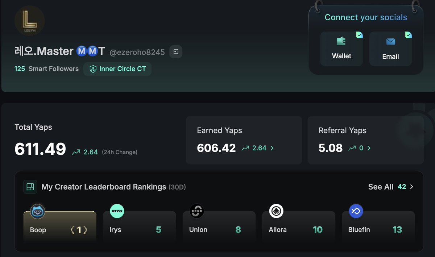Click the trend arrow in Earned Yaps

[245, 148]
